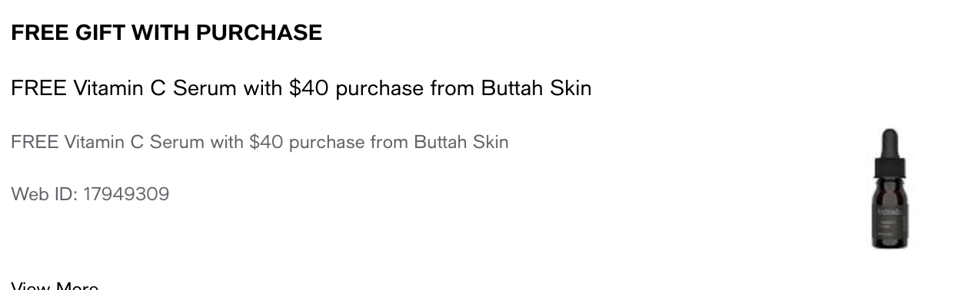Click the Vitamin C Serum bottle thumbnail
Image resolution: width=958 pixels, height=290 pixels.
pos(890,189)
